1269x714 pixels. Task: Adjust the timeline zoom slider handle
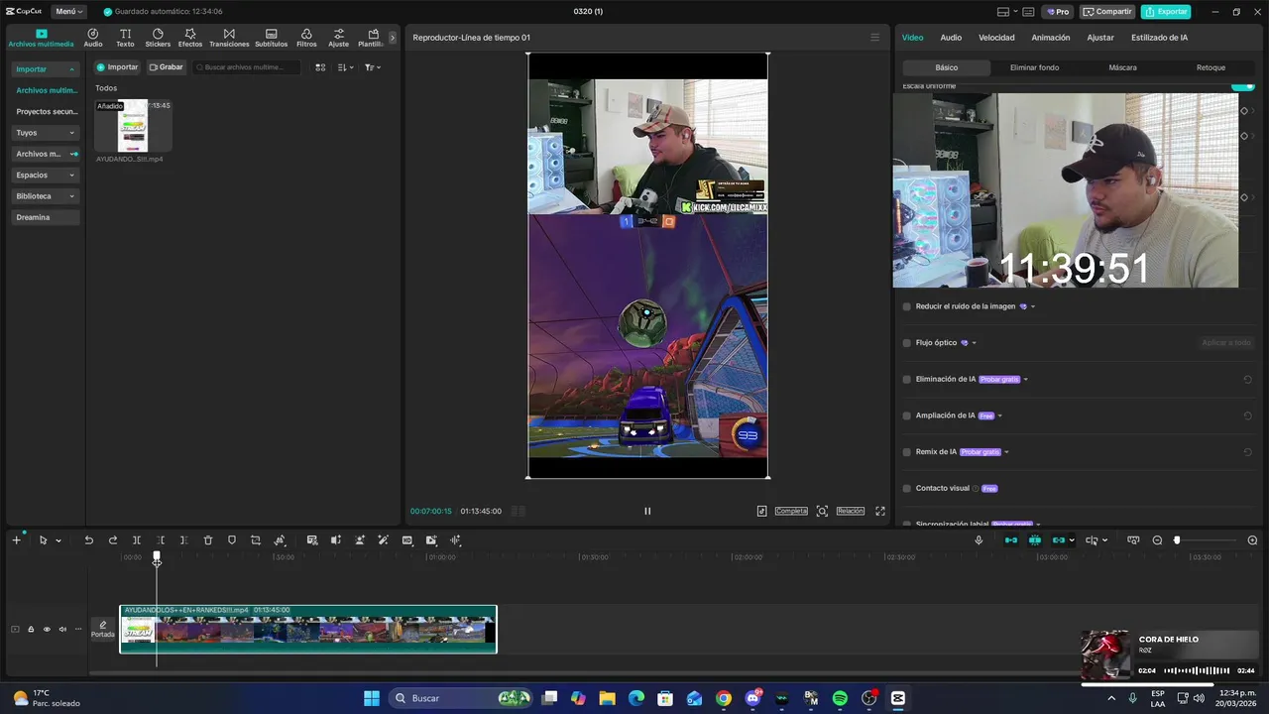pyautogui.click(x=1177, y=540)
